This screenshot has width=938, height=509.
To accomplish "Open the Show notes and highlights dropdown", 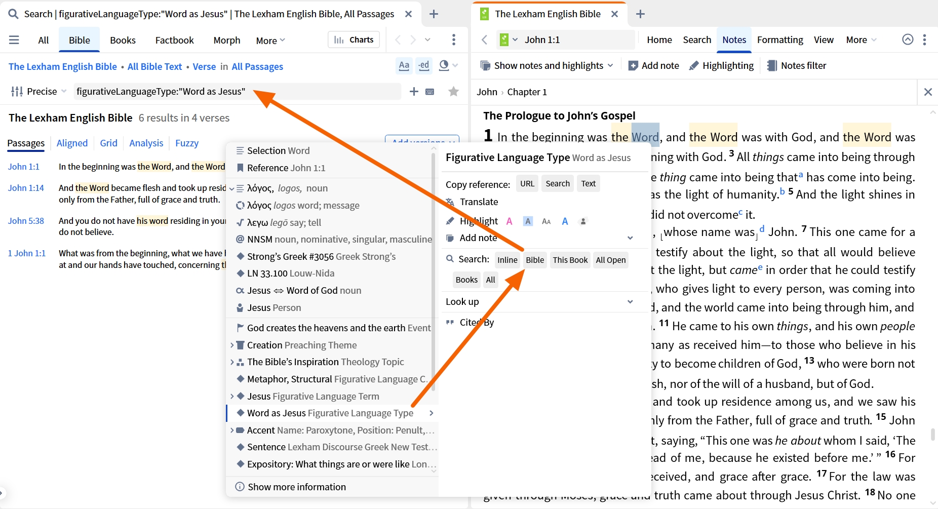I will pyautogui.click(x=547, y=65).
